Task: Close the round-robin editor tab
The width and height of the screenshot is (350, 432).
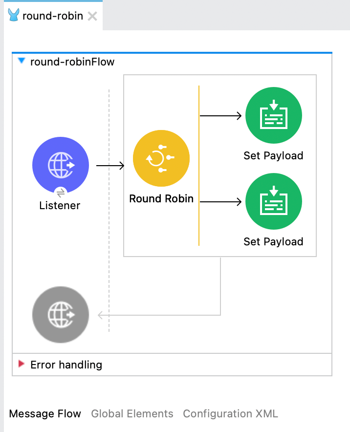Action: tap(92, 16)
